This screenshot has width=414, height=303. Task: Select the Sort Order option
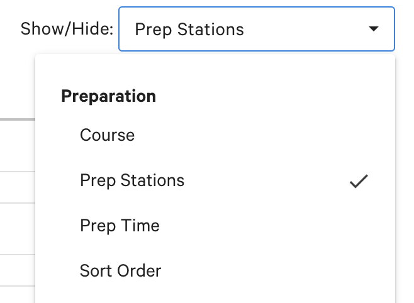tap(120, 271)
